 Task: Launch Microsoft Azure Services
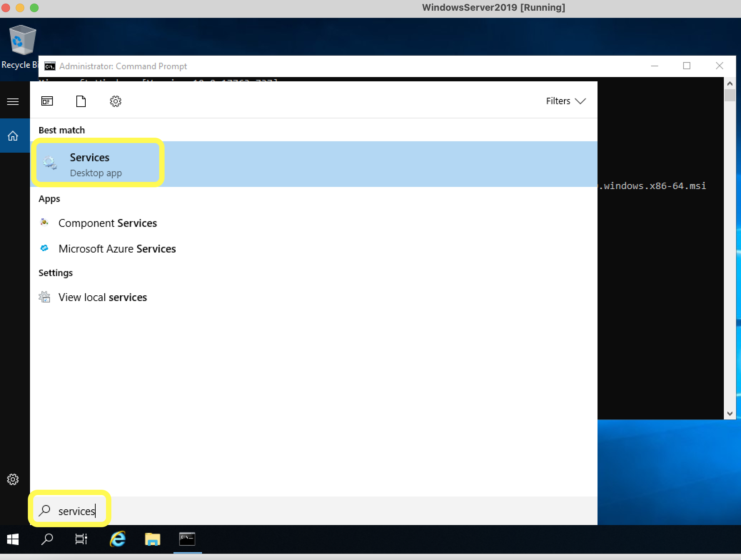tap(117, 249)
